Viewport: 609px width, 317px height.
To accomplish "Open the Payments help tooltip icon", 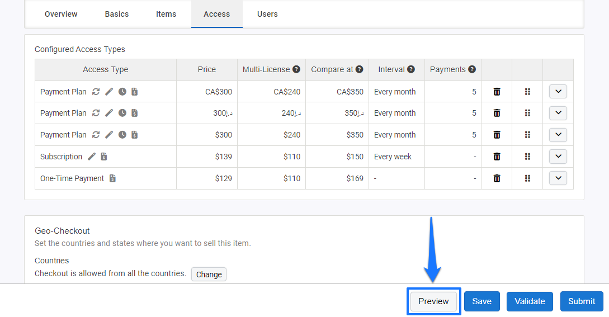I will pos(472,69).
